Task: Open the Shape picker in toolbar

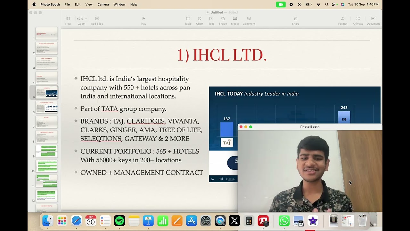Action: (223, 19)
